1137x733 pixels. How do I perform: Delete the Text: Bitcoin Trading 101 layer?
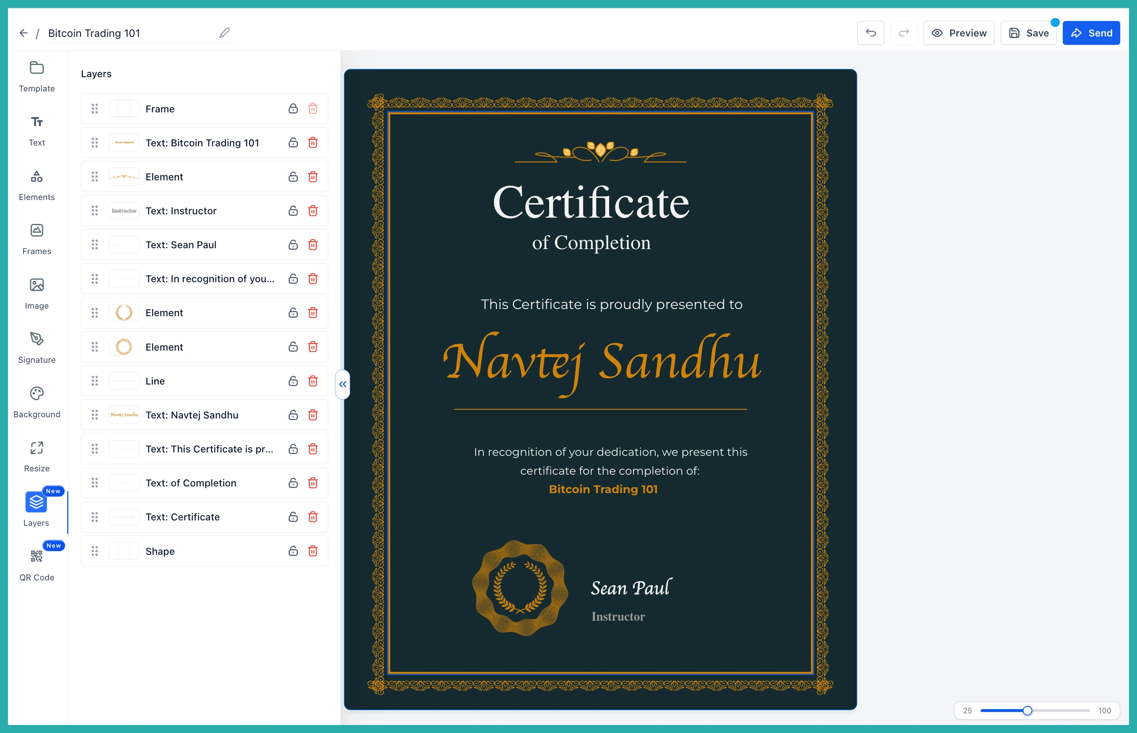313,142
